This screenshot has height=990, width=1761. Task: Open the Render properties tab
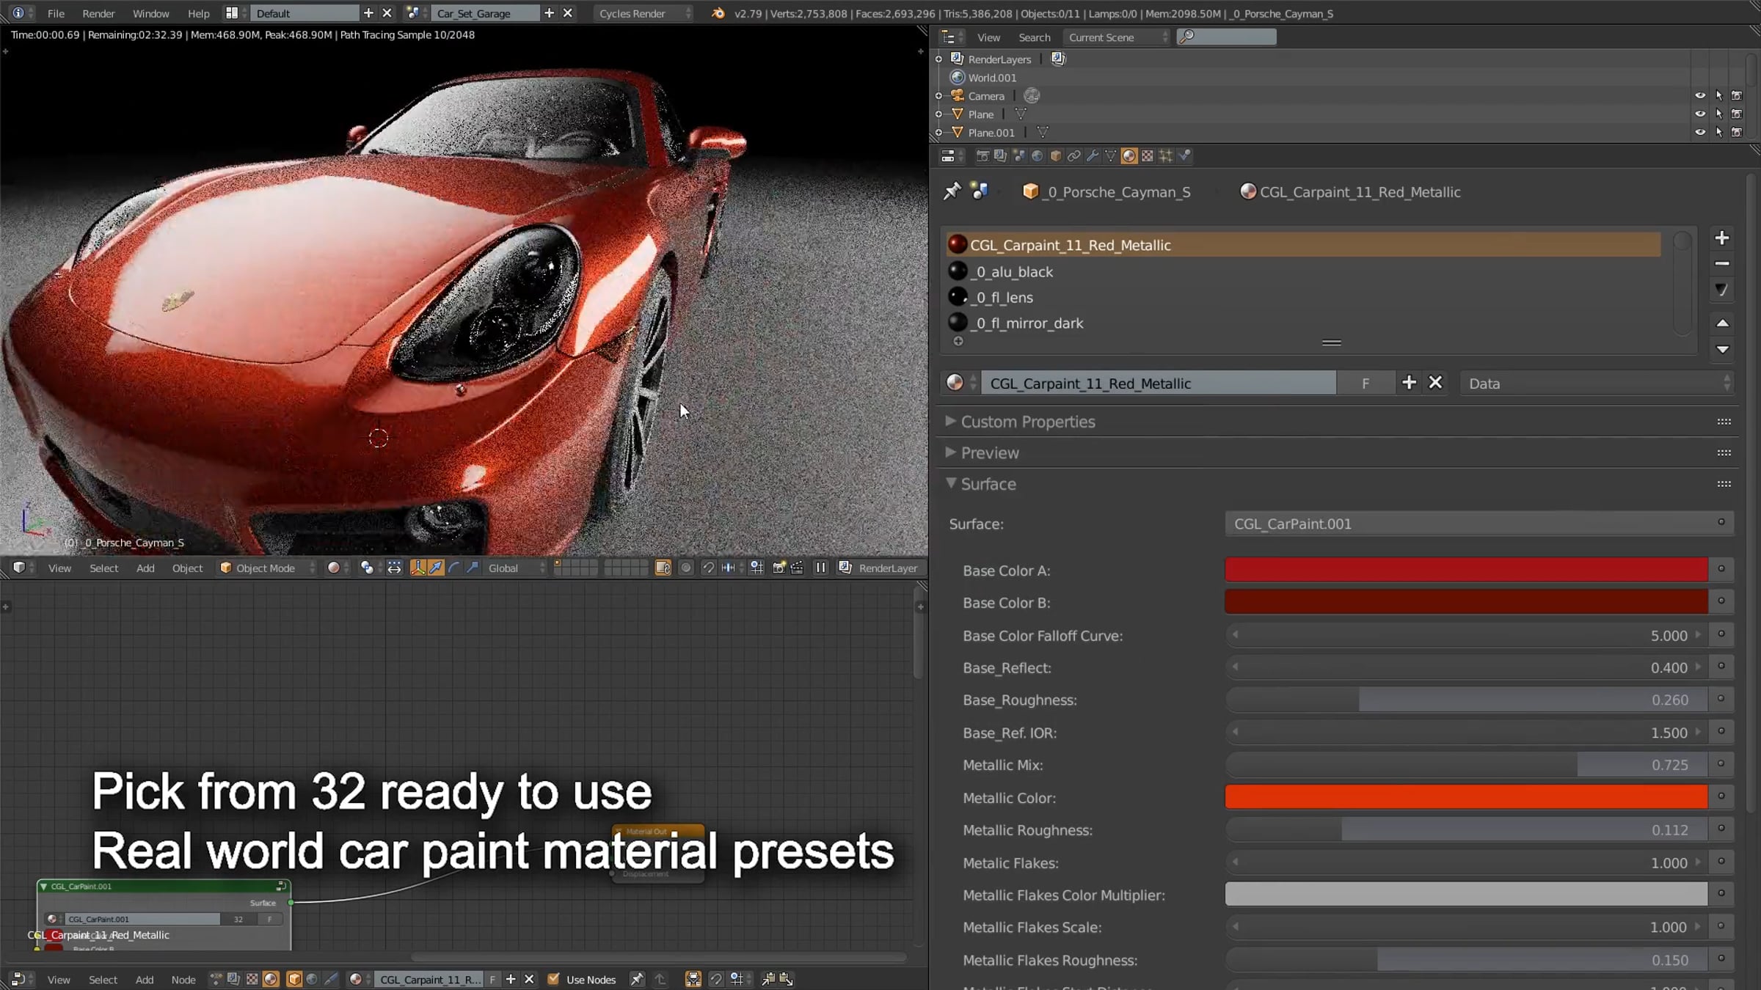point(982,155)
